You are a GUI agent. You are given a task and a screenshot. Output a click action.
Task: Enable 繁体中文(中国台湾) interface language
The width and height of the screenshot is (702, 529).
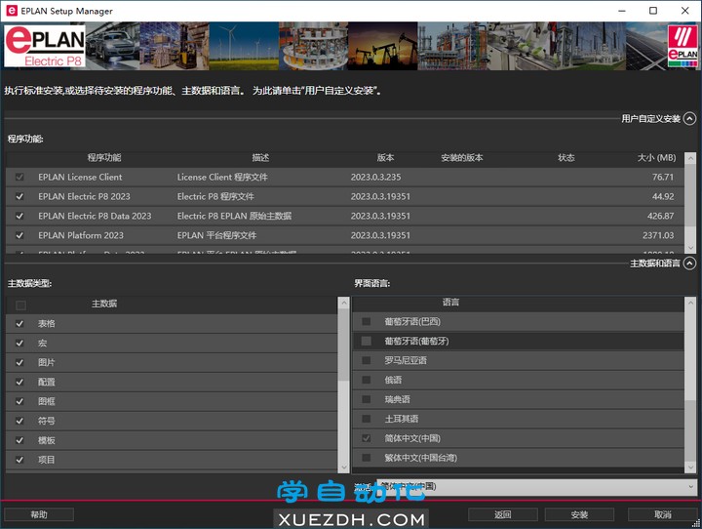point(367,458)
